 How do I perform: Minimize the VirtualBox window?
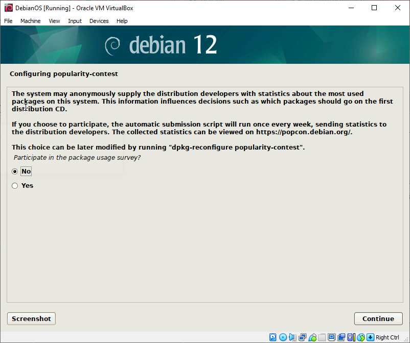click(x=351, y=8)
